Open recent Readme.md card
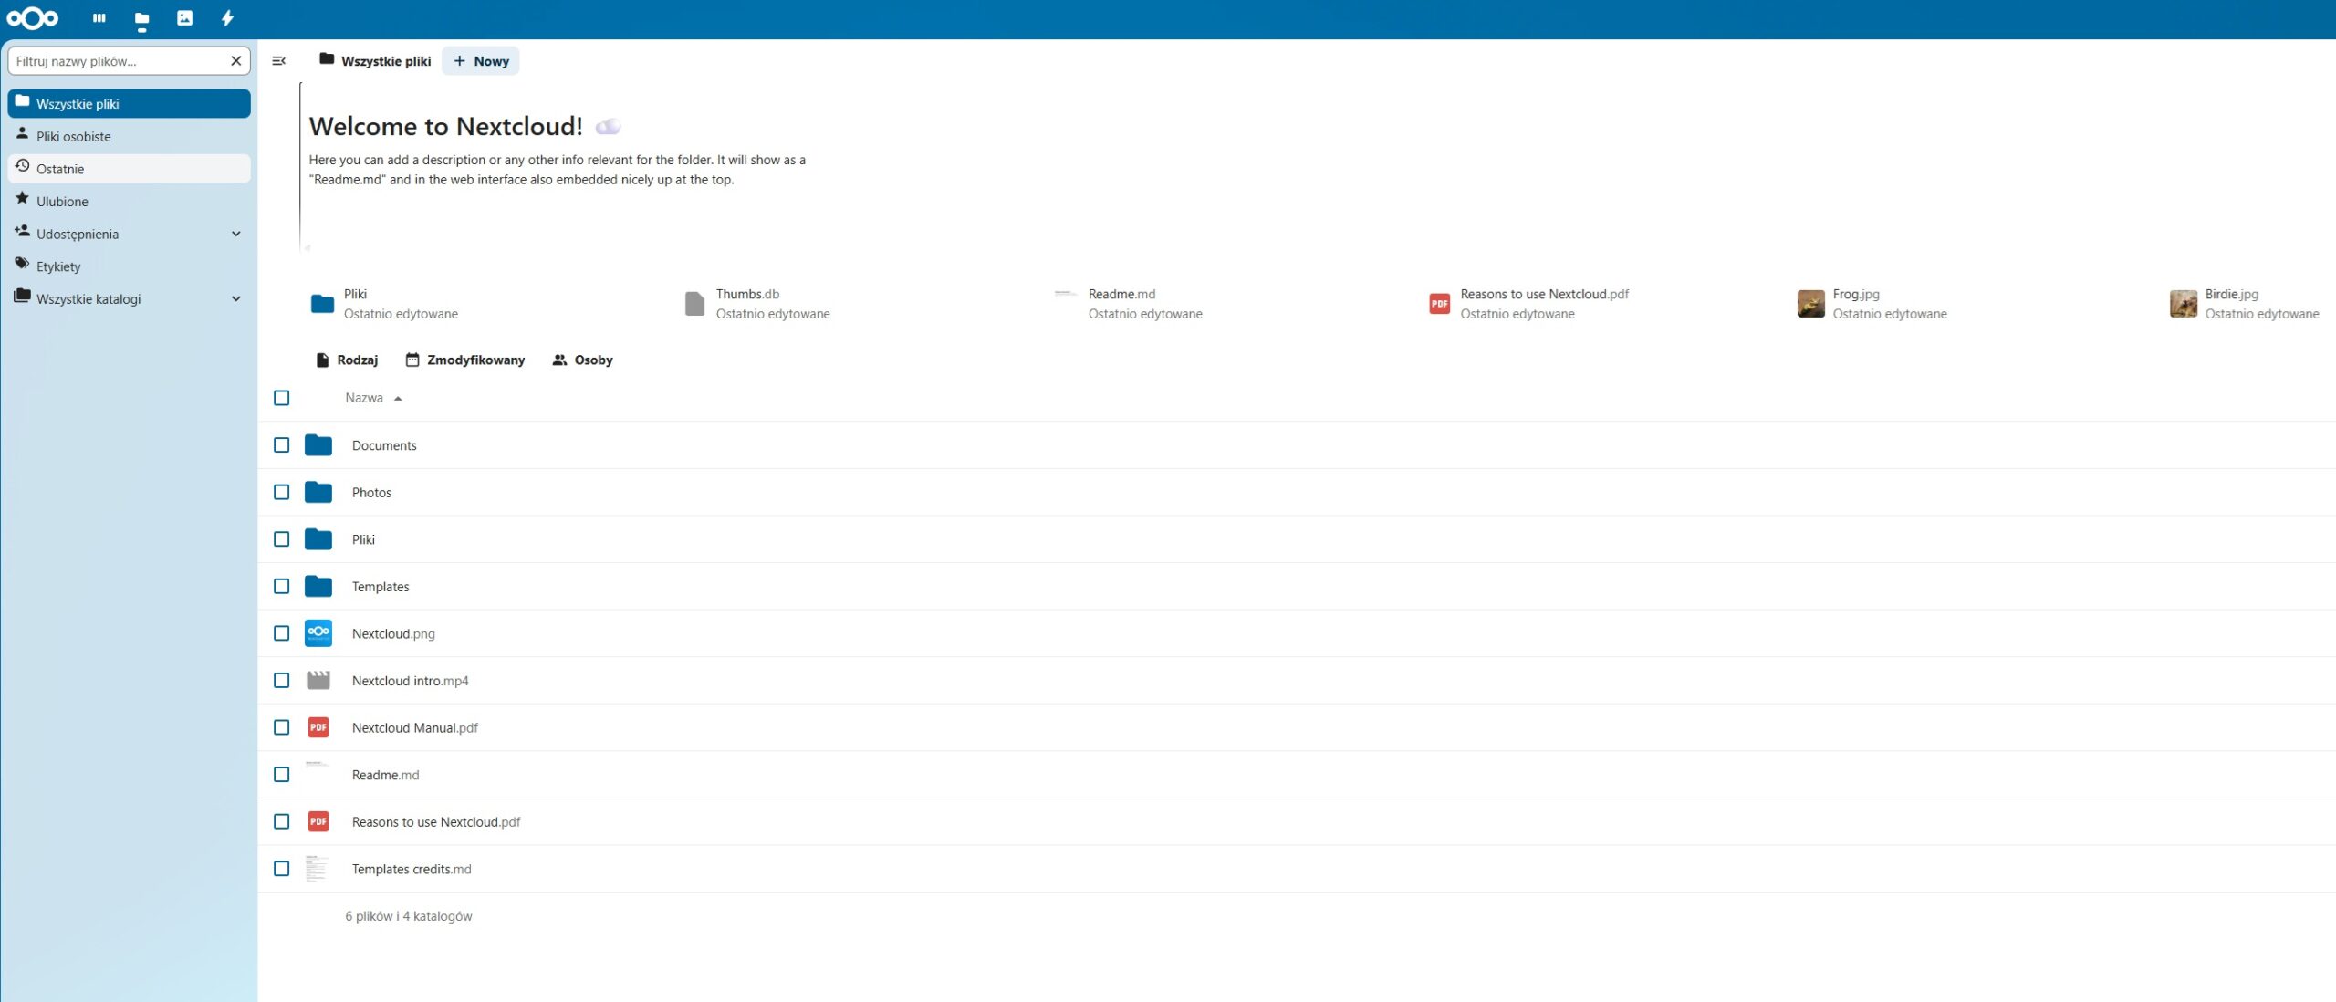 point(1128,304)
